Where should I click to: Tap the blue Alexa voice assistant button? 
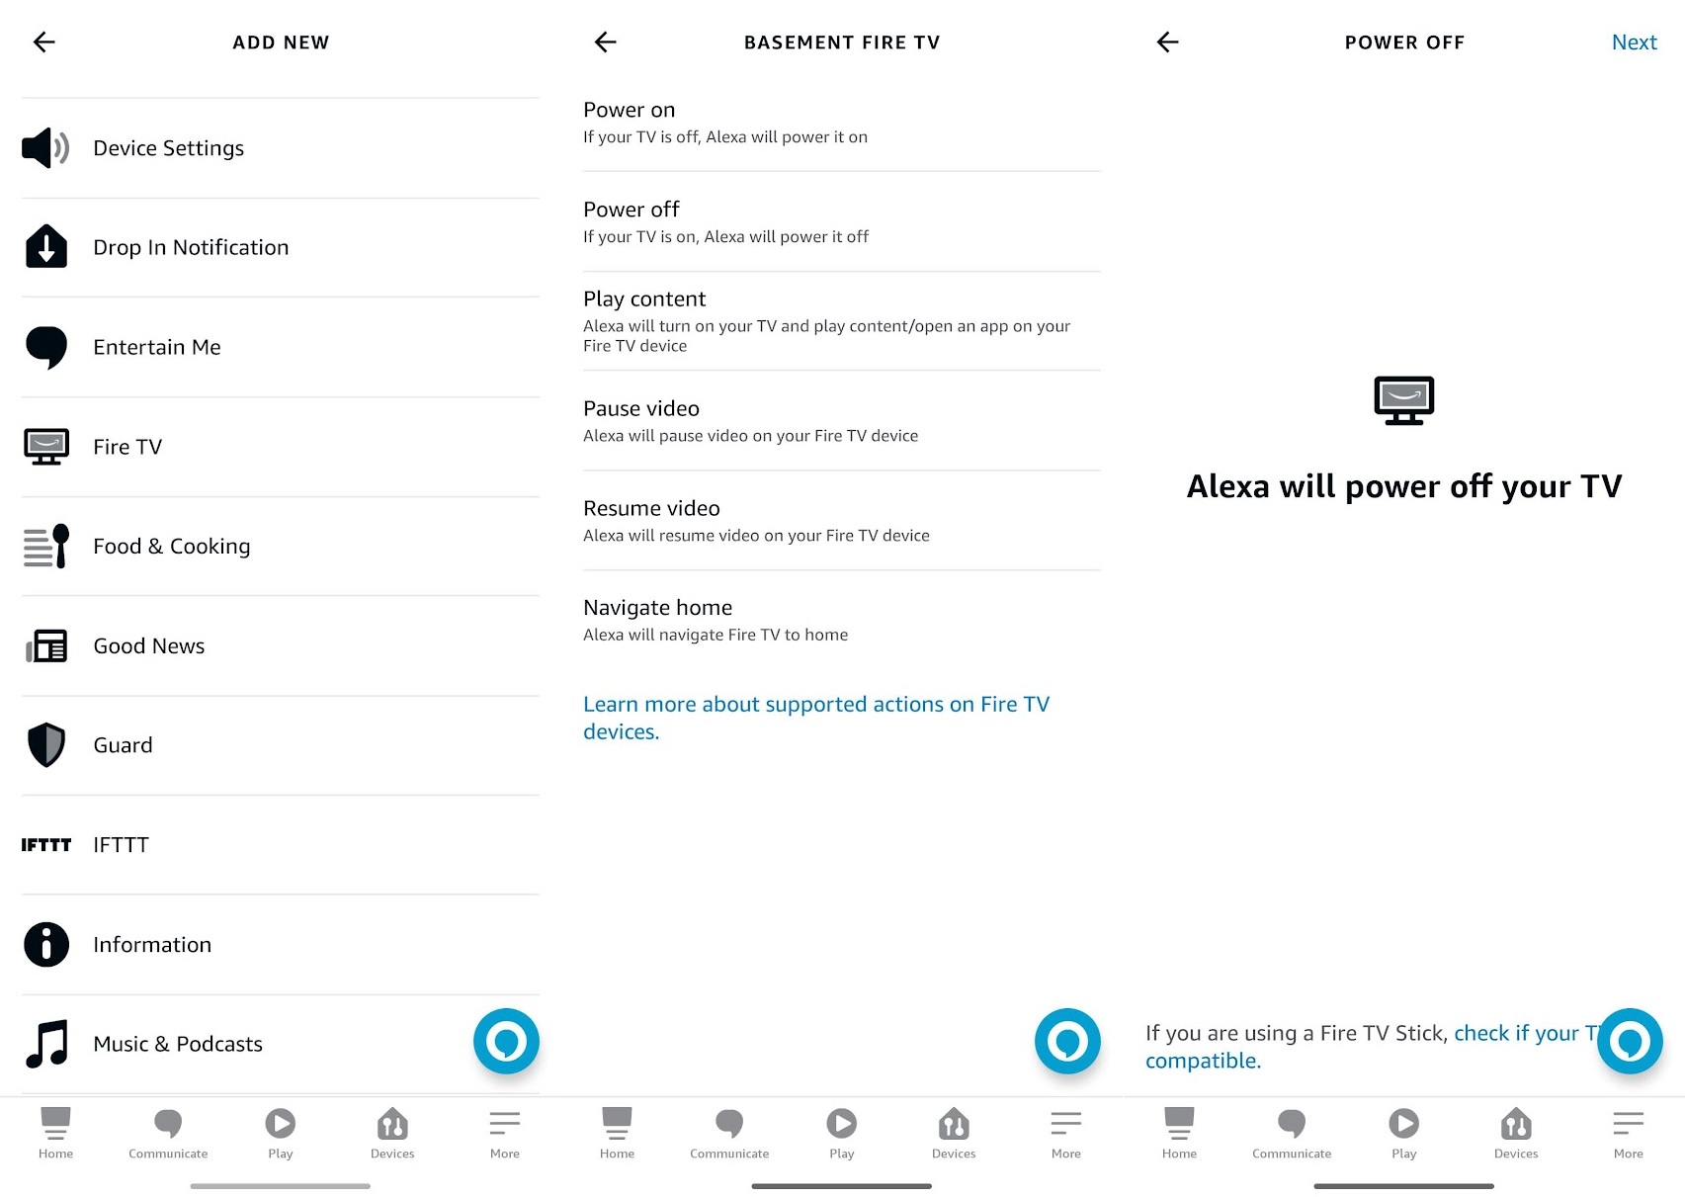coord(506,1041)
